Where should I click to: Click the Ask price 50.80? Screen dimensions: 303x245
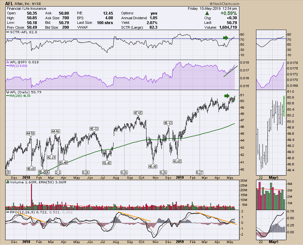64,13
